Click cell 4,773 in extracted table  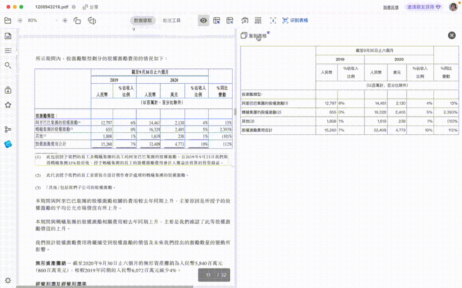(x=397, y=130)
